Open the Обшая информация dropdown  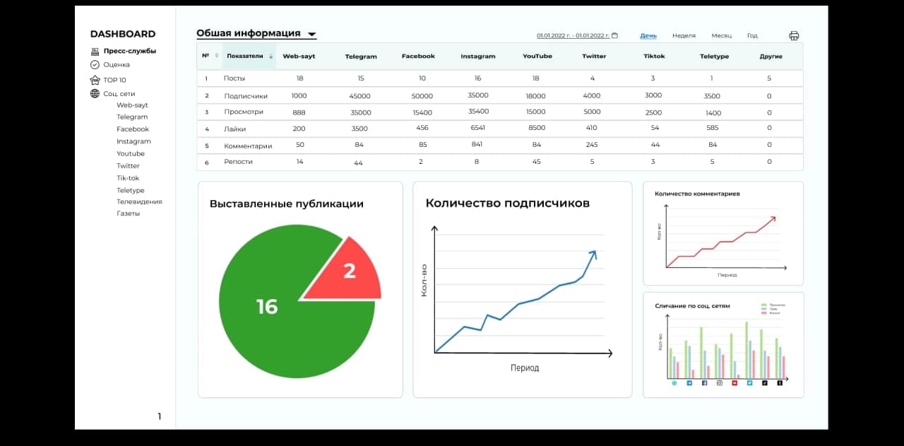pos(311,33)
